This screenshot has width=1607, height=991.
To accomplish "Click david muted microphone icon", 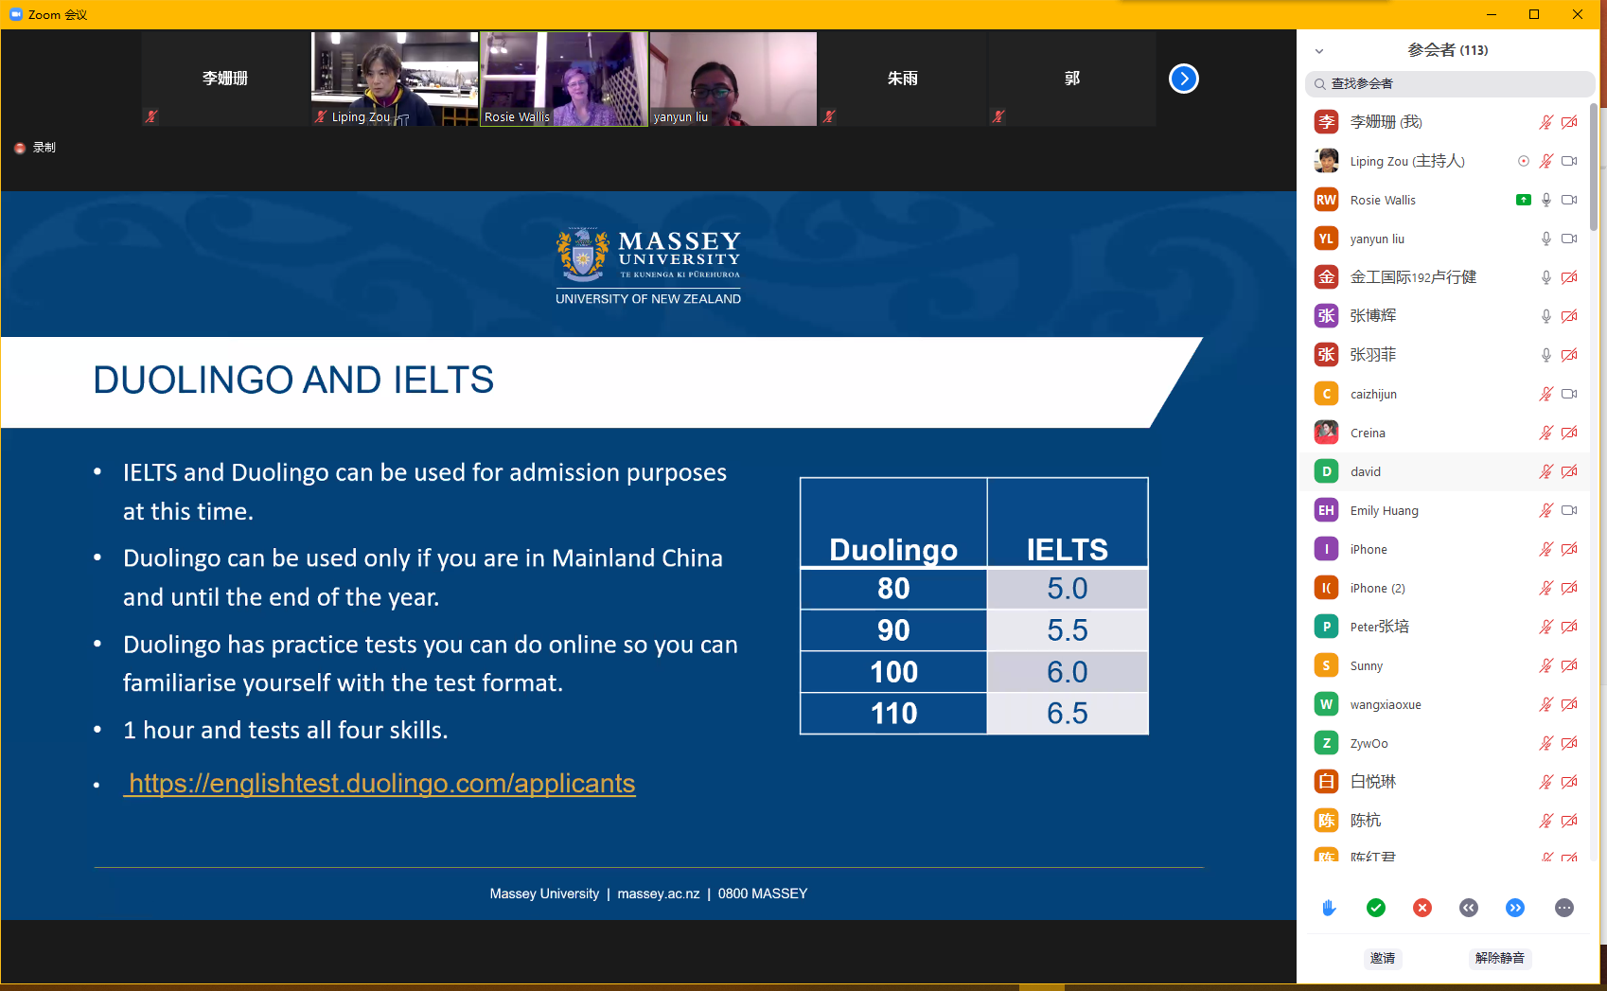I will pos(1545,471).
